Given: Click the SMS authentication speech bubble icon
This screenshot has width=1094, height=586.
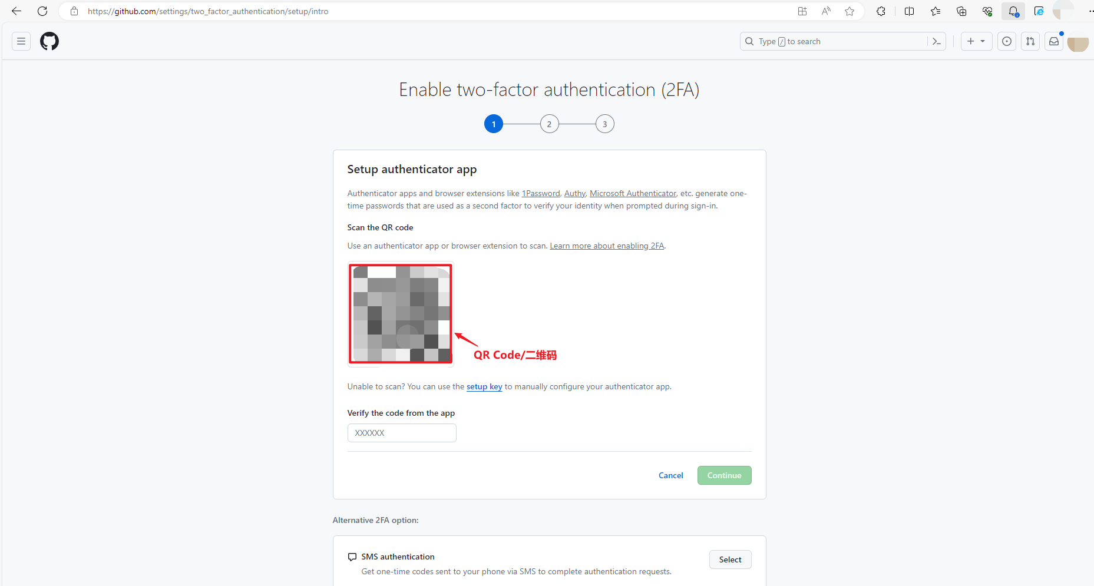Looking at the screenshot, I should coord(352,557).
